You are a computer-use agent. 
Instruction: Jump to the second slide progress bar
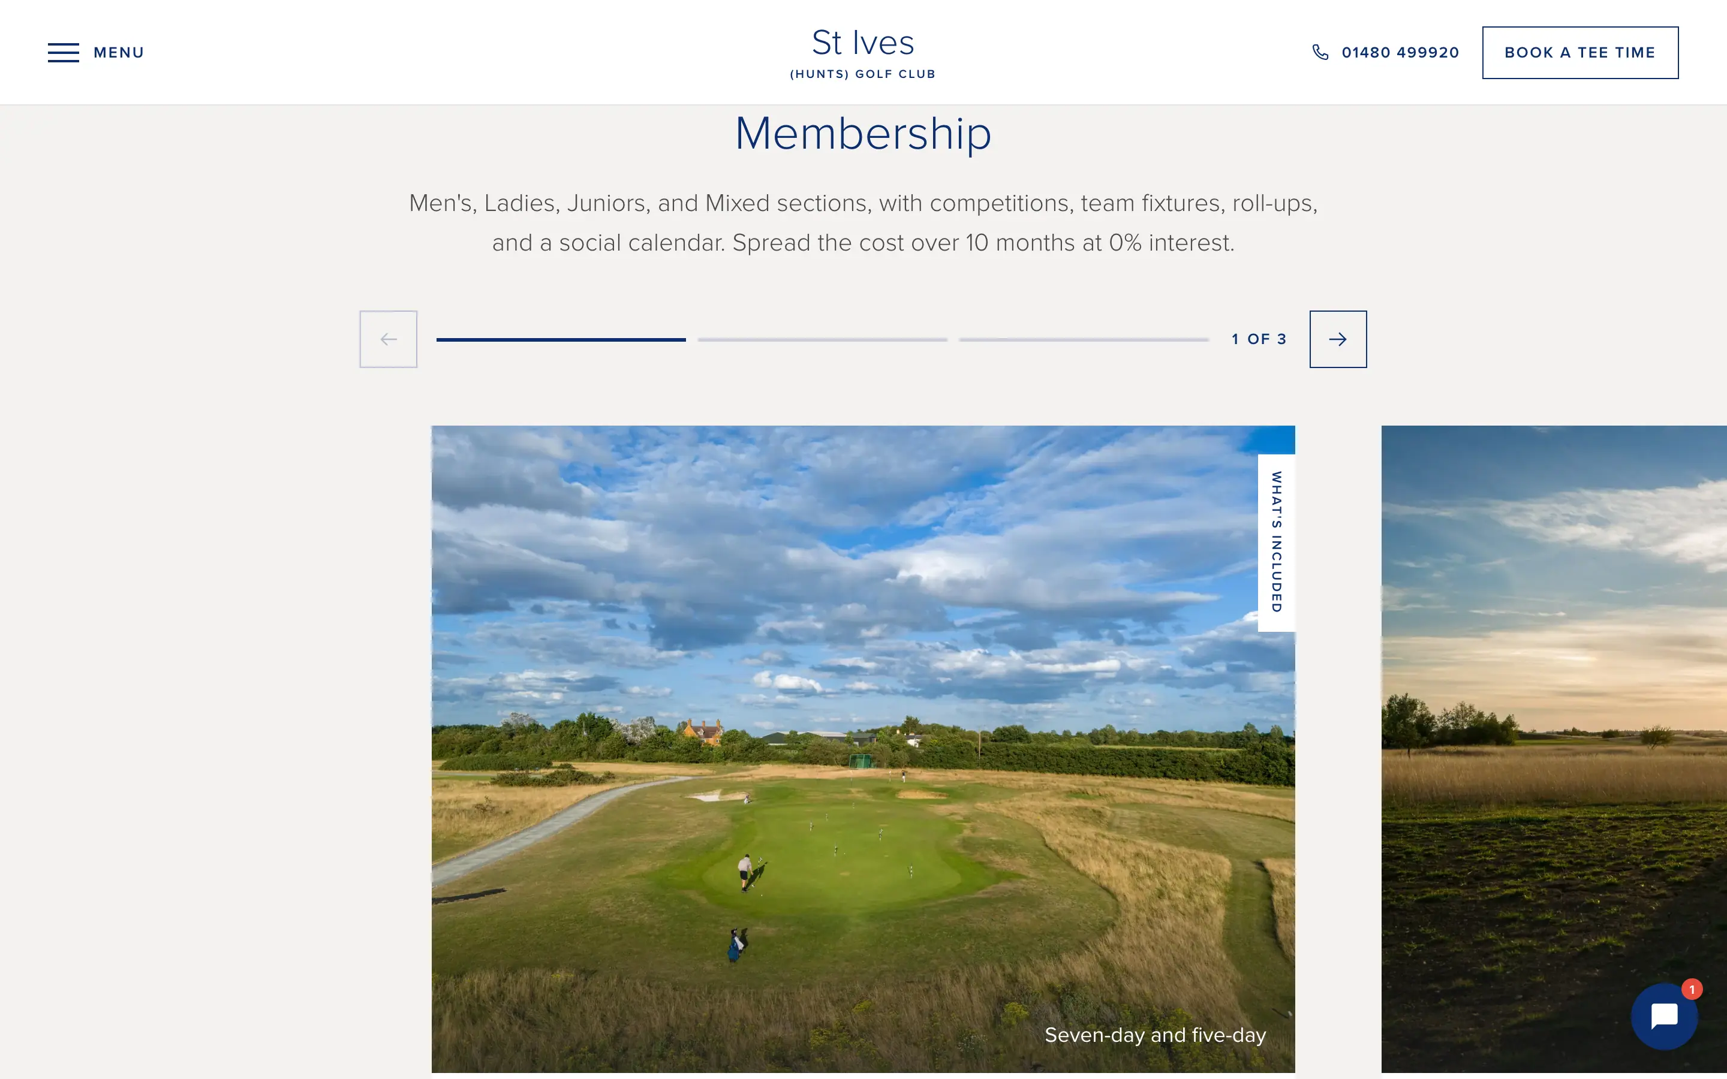click(822, 340)
